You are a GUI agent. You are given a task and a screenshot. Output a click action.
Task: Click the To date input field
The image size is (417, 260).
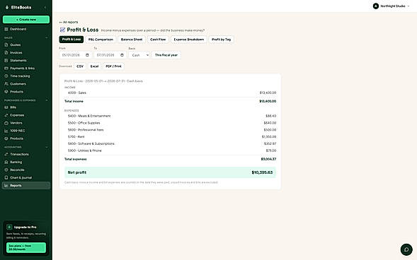click(x=110, y=55)
